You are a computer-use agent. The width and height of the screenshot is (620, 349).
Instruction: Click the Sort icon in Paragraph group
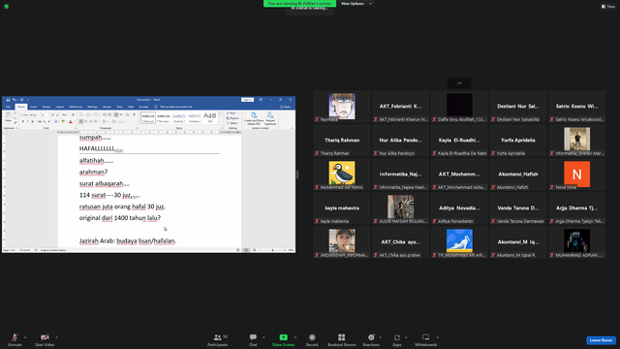click(x=127, y=114)
